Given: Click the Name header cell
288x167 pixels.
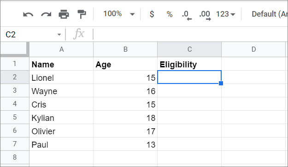Looking at the screenshot, I should tap(61, 64).
